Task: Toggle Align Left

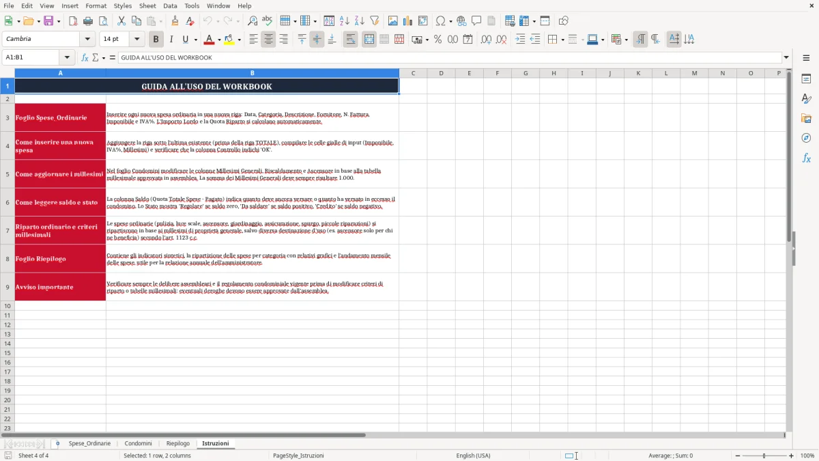Action: pos(253,40)
